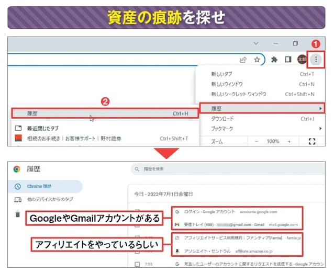Click the Chrome logo on history page

coord(17,169)
